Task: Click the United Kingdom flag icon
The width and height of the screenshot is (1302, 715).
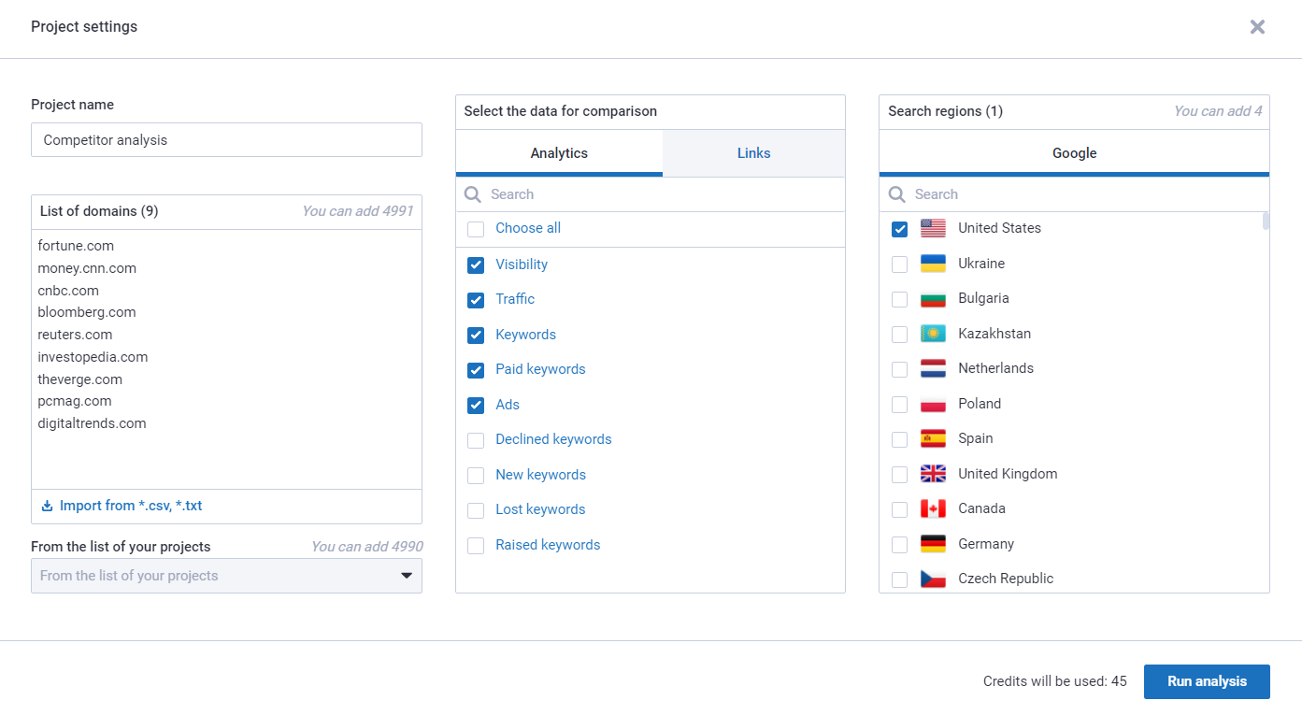Action: pos(933,474)
